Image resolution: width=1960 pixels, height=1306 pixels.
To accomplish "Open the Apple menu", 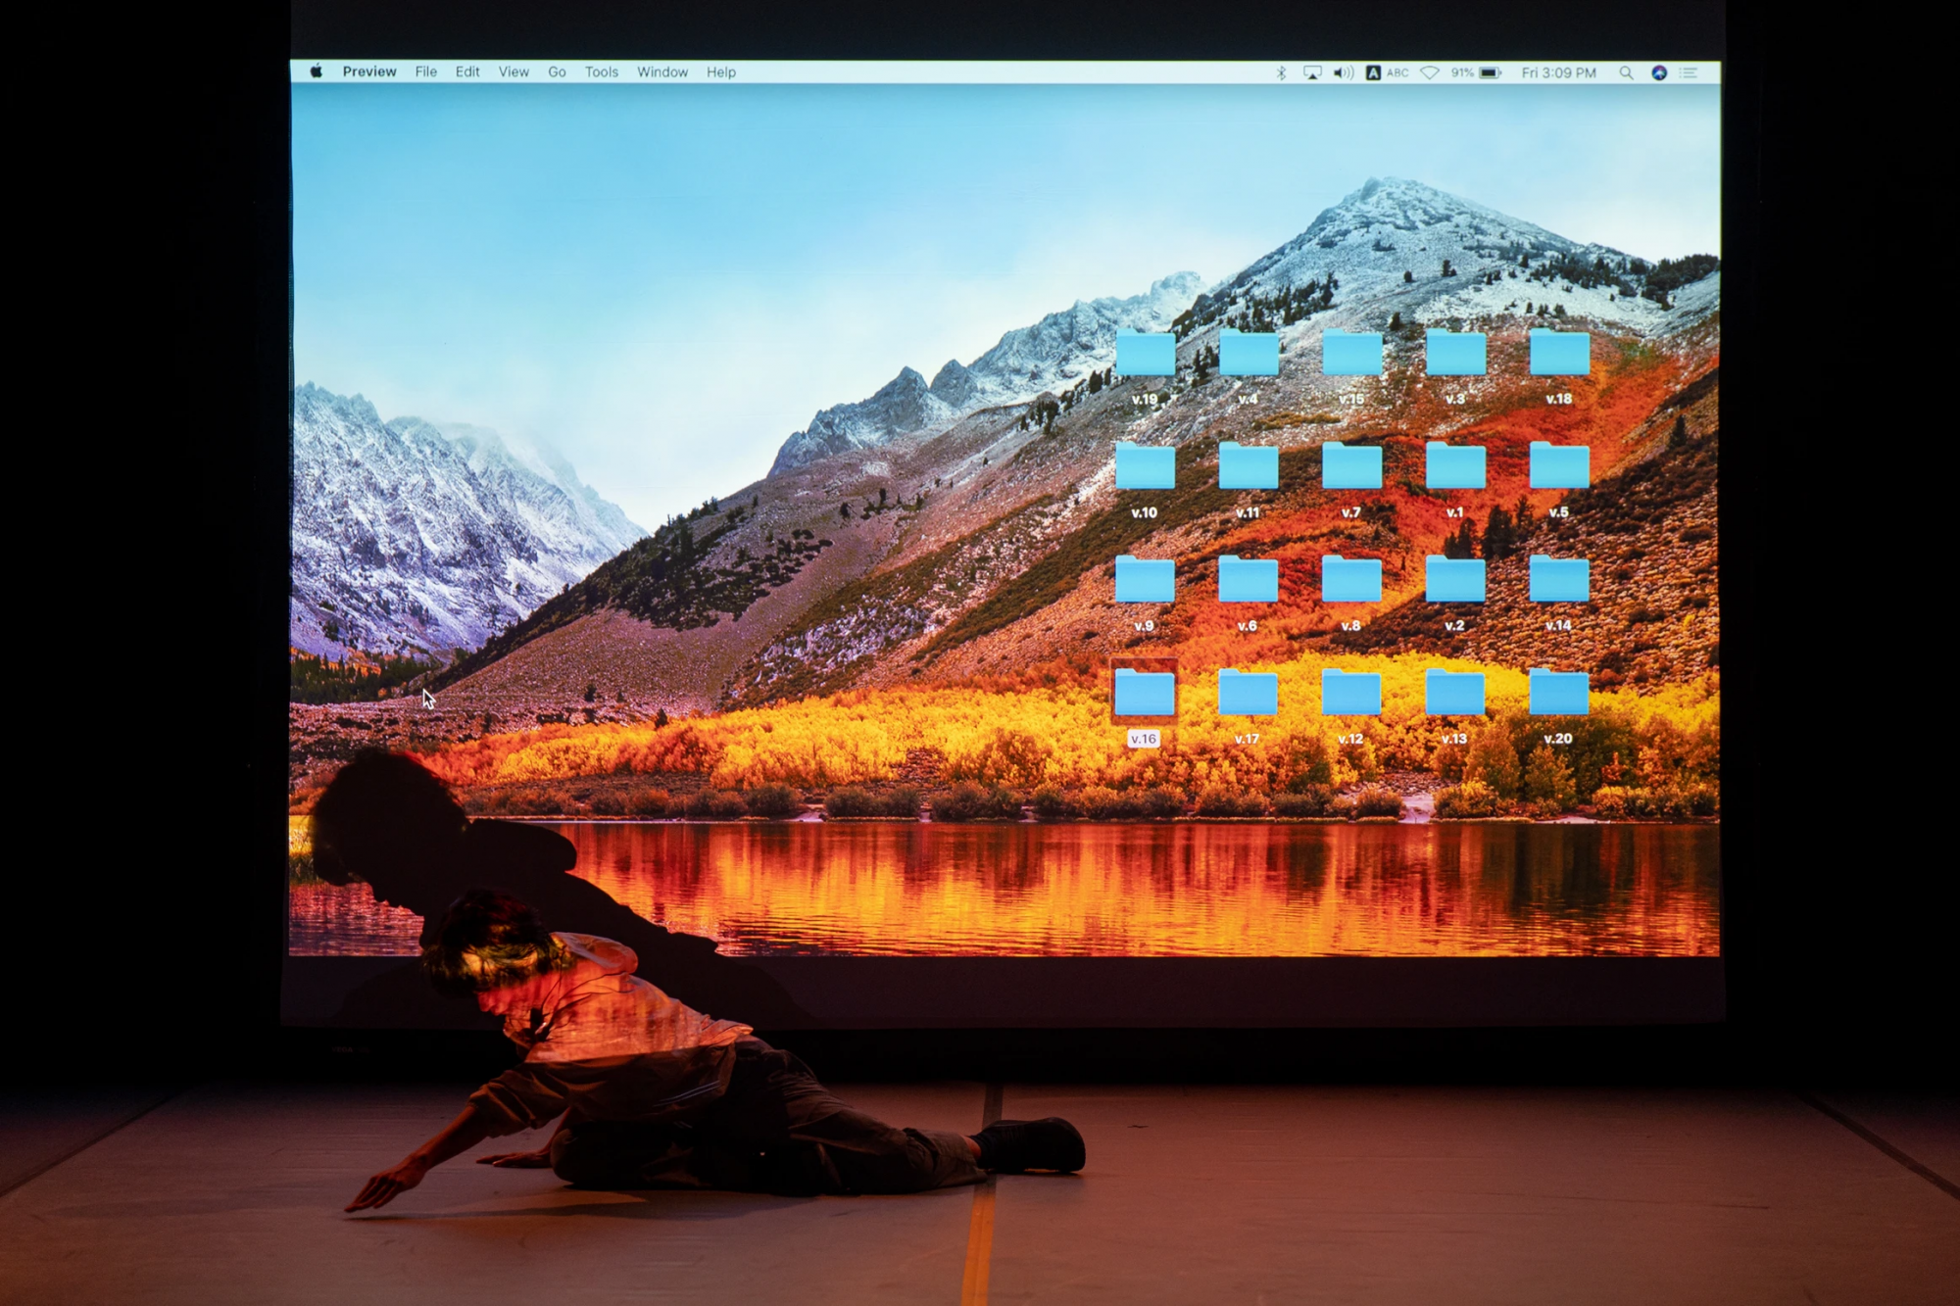I will pyautogui.click(x=317, y=72).
